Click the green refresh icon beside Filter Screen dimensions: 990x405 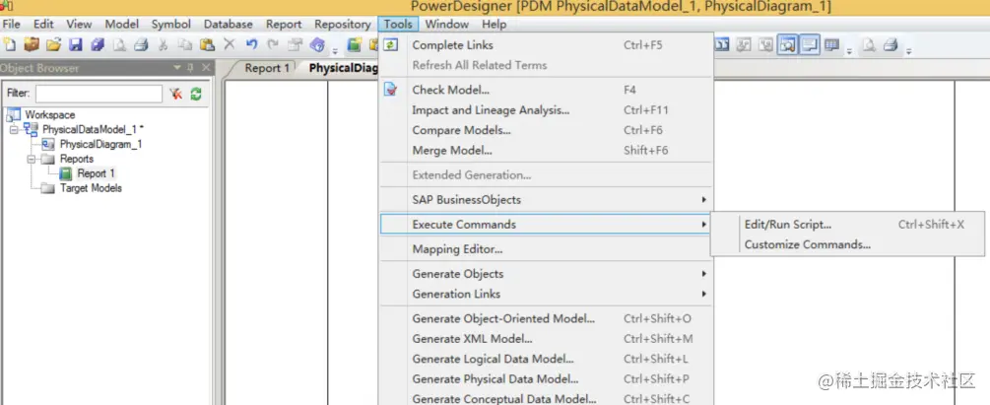tap(196, 94)
